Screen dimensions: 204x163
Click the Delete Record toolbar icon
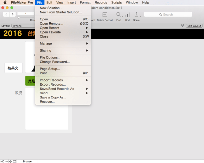(x=105, y=15)
